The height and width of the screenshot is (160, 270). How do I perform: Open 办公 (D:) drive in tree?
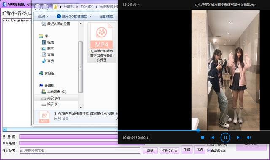[x=51, y=98]
